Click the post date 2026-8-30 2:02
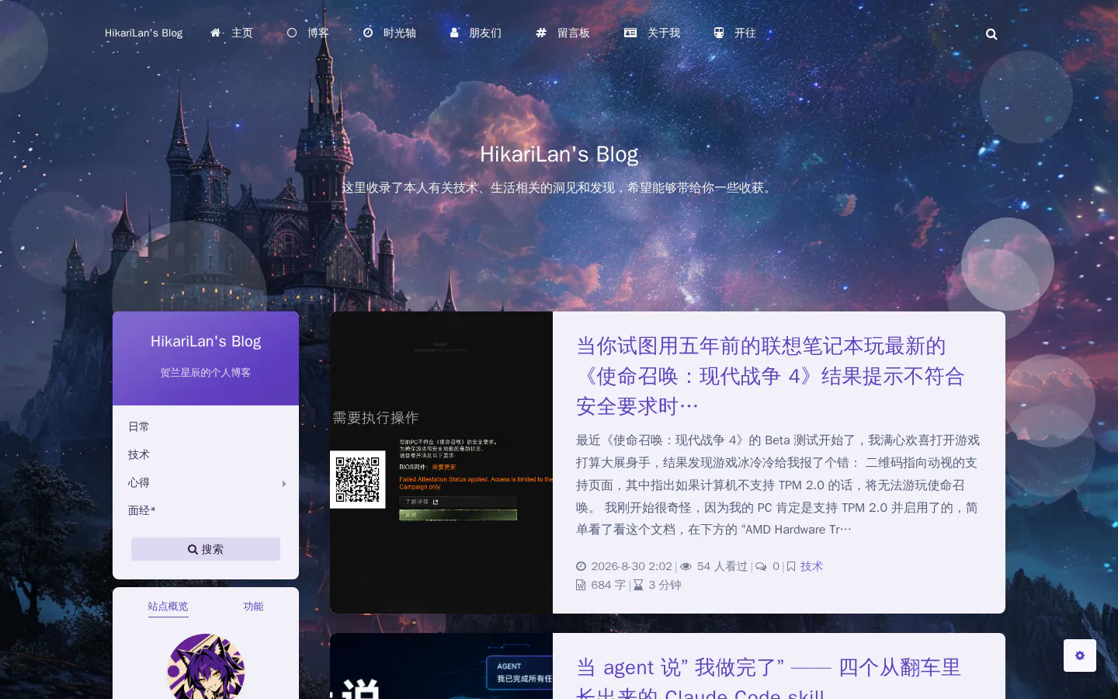Image resolution: width=1118 pixels, height=699 pixels. 631,566
